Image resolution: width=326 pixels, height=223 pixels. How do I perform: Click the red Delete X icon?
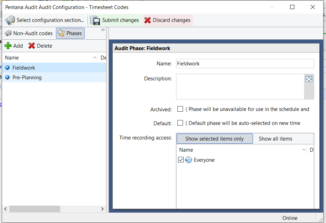[32, 46]
